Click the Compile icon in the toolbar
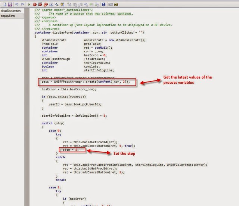The width and height of the screenshot is (239, 206). coord(51,4)
